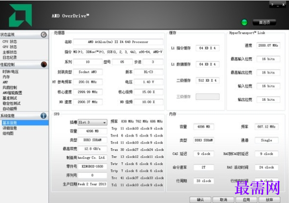Open 日志纪录 in sidebar
The image size is (289, 203).
coord(10,57)
